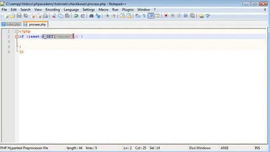This screenshot has height=152, width=270.
Task: Click the Dos\Windows status bar entry
Action: (200, 148)
